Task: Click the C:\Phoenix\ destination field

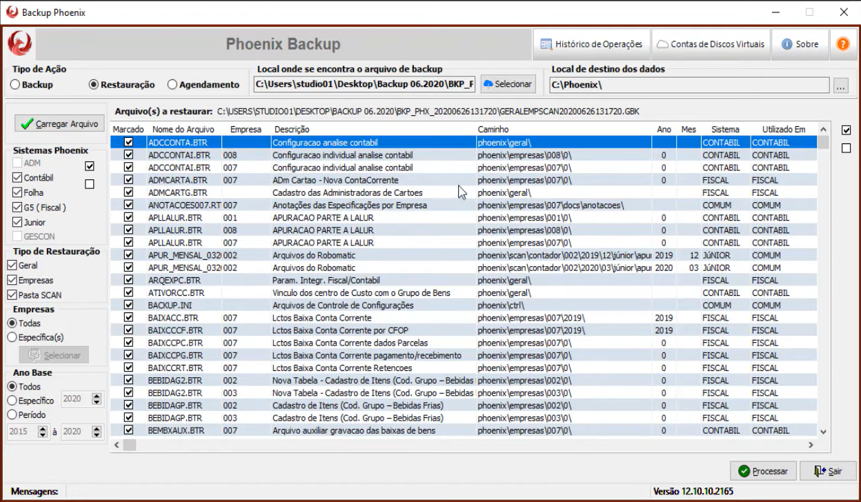Action: point(689,85)
